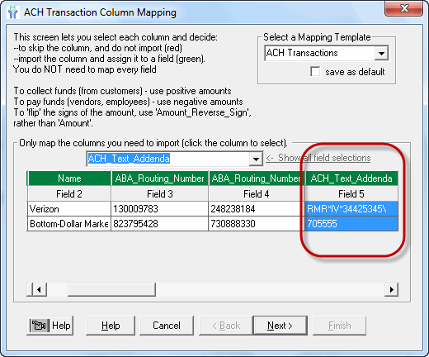
Task: Click the Field 2 cell
Action: click(69, 194)
